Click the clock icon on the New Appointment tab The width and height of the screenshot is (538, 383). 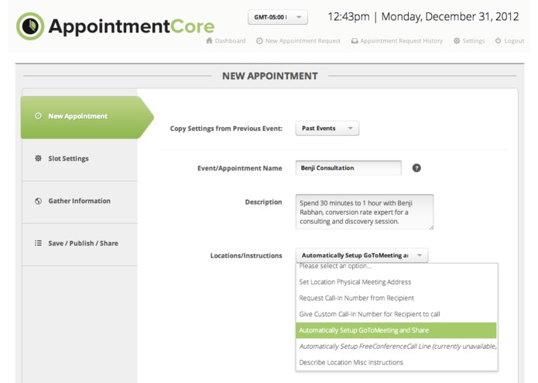[x=38, y=116]
